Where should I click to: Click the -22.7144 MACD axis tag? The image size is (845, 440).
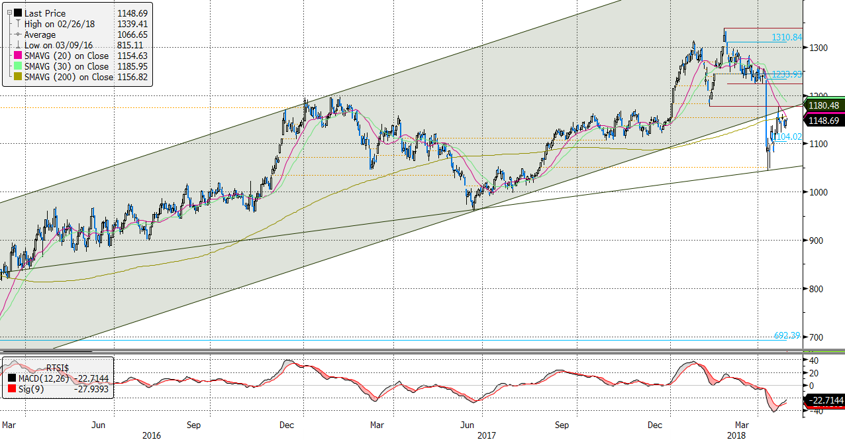tap(824, 400)
